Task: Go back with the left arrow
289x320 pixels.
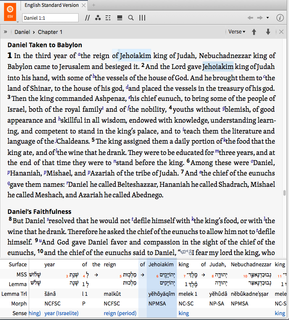Action: point(250,18)
